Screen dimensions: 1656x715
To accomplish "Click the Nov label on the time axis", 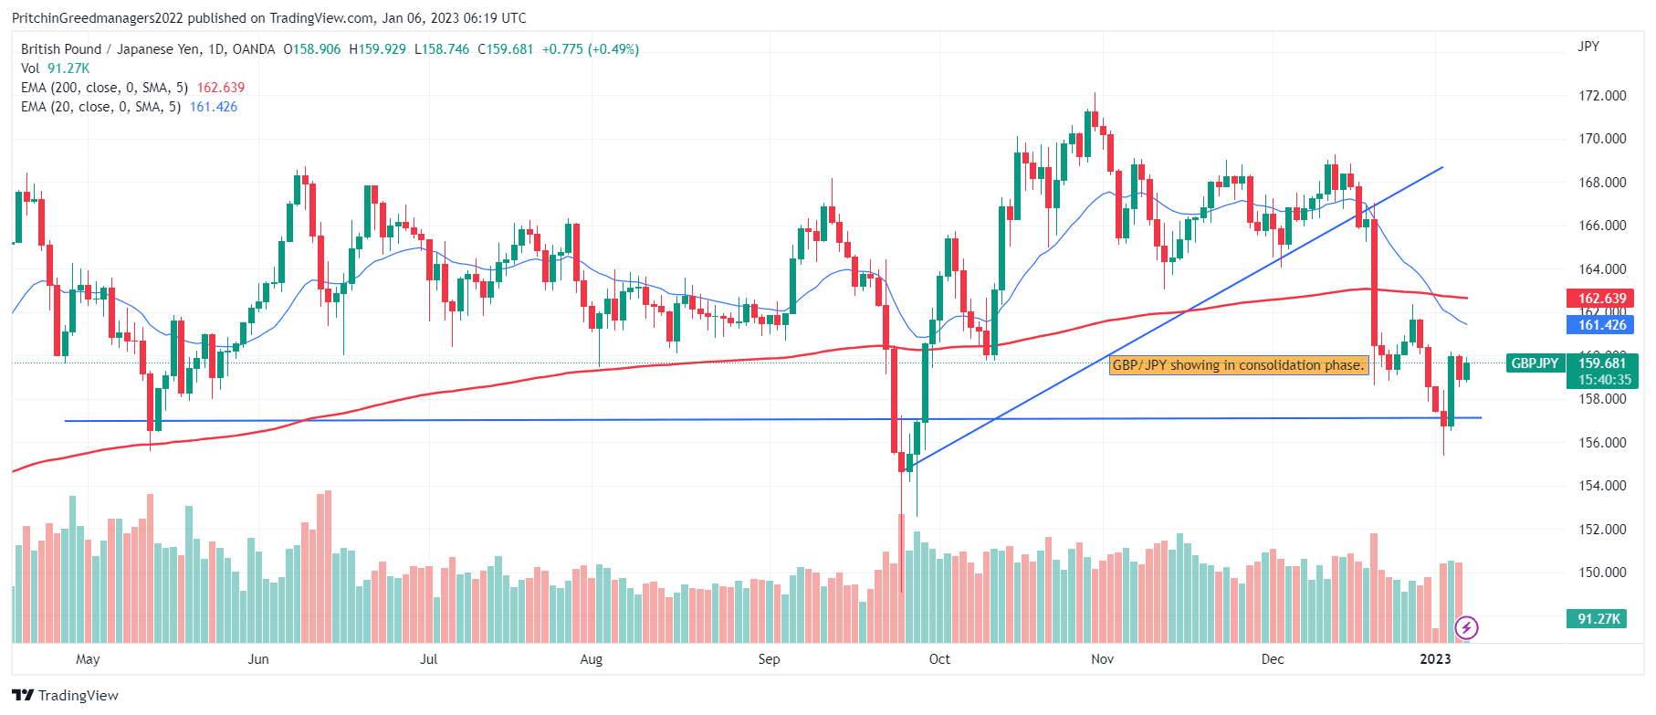I will 1103,659.
